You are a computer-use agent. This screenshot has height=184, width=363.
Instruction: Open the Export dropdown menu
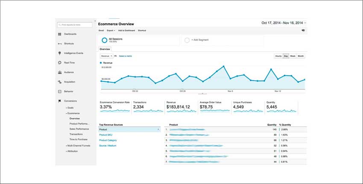pyautogui.click(x=111, y=31)
